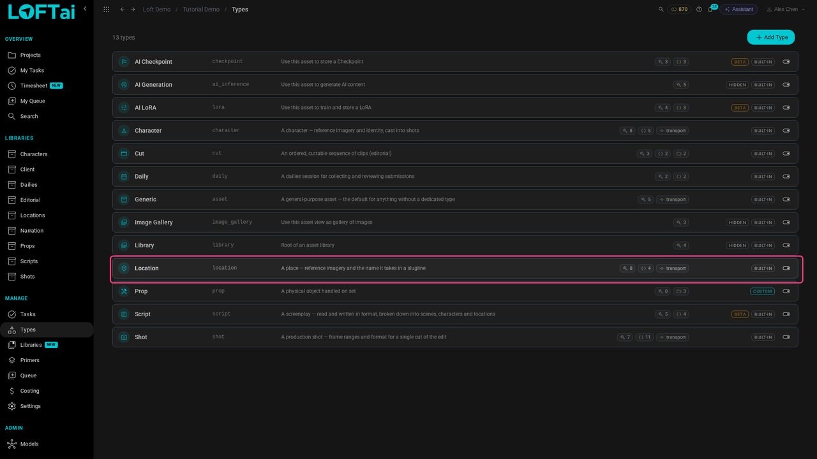Click the Cut type icon
Viewport: 817px width, 459px height.
[x=124, y=154]
